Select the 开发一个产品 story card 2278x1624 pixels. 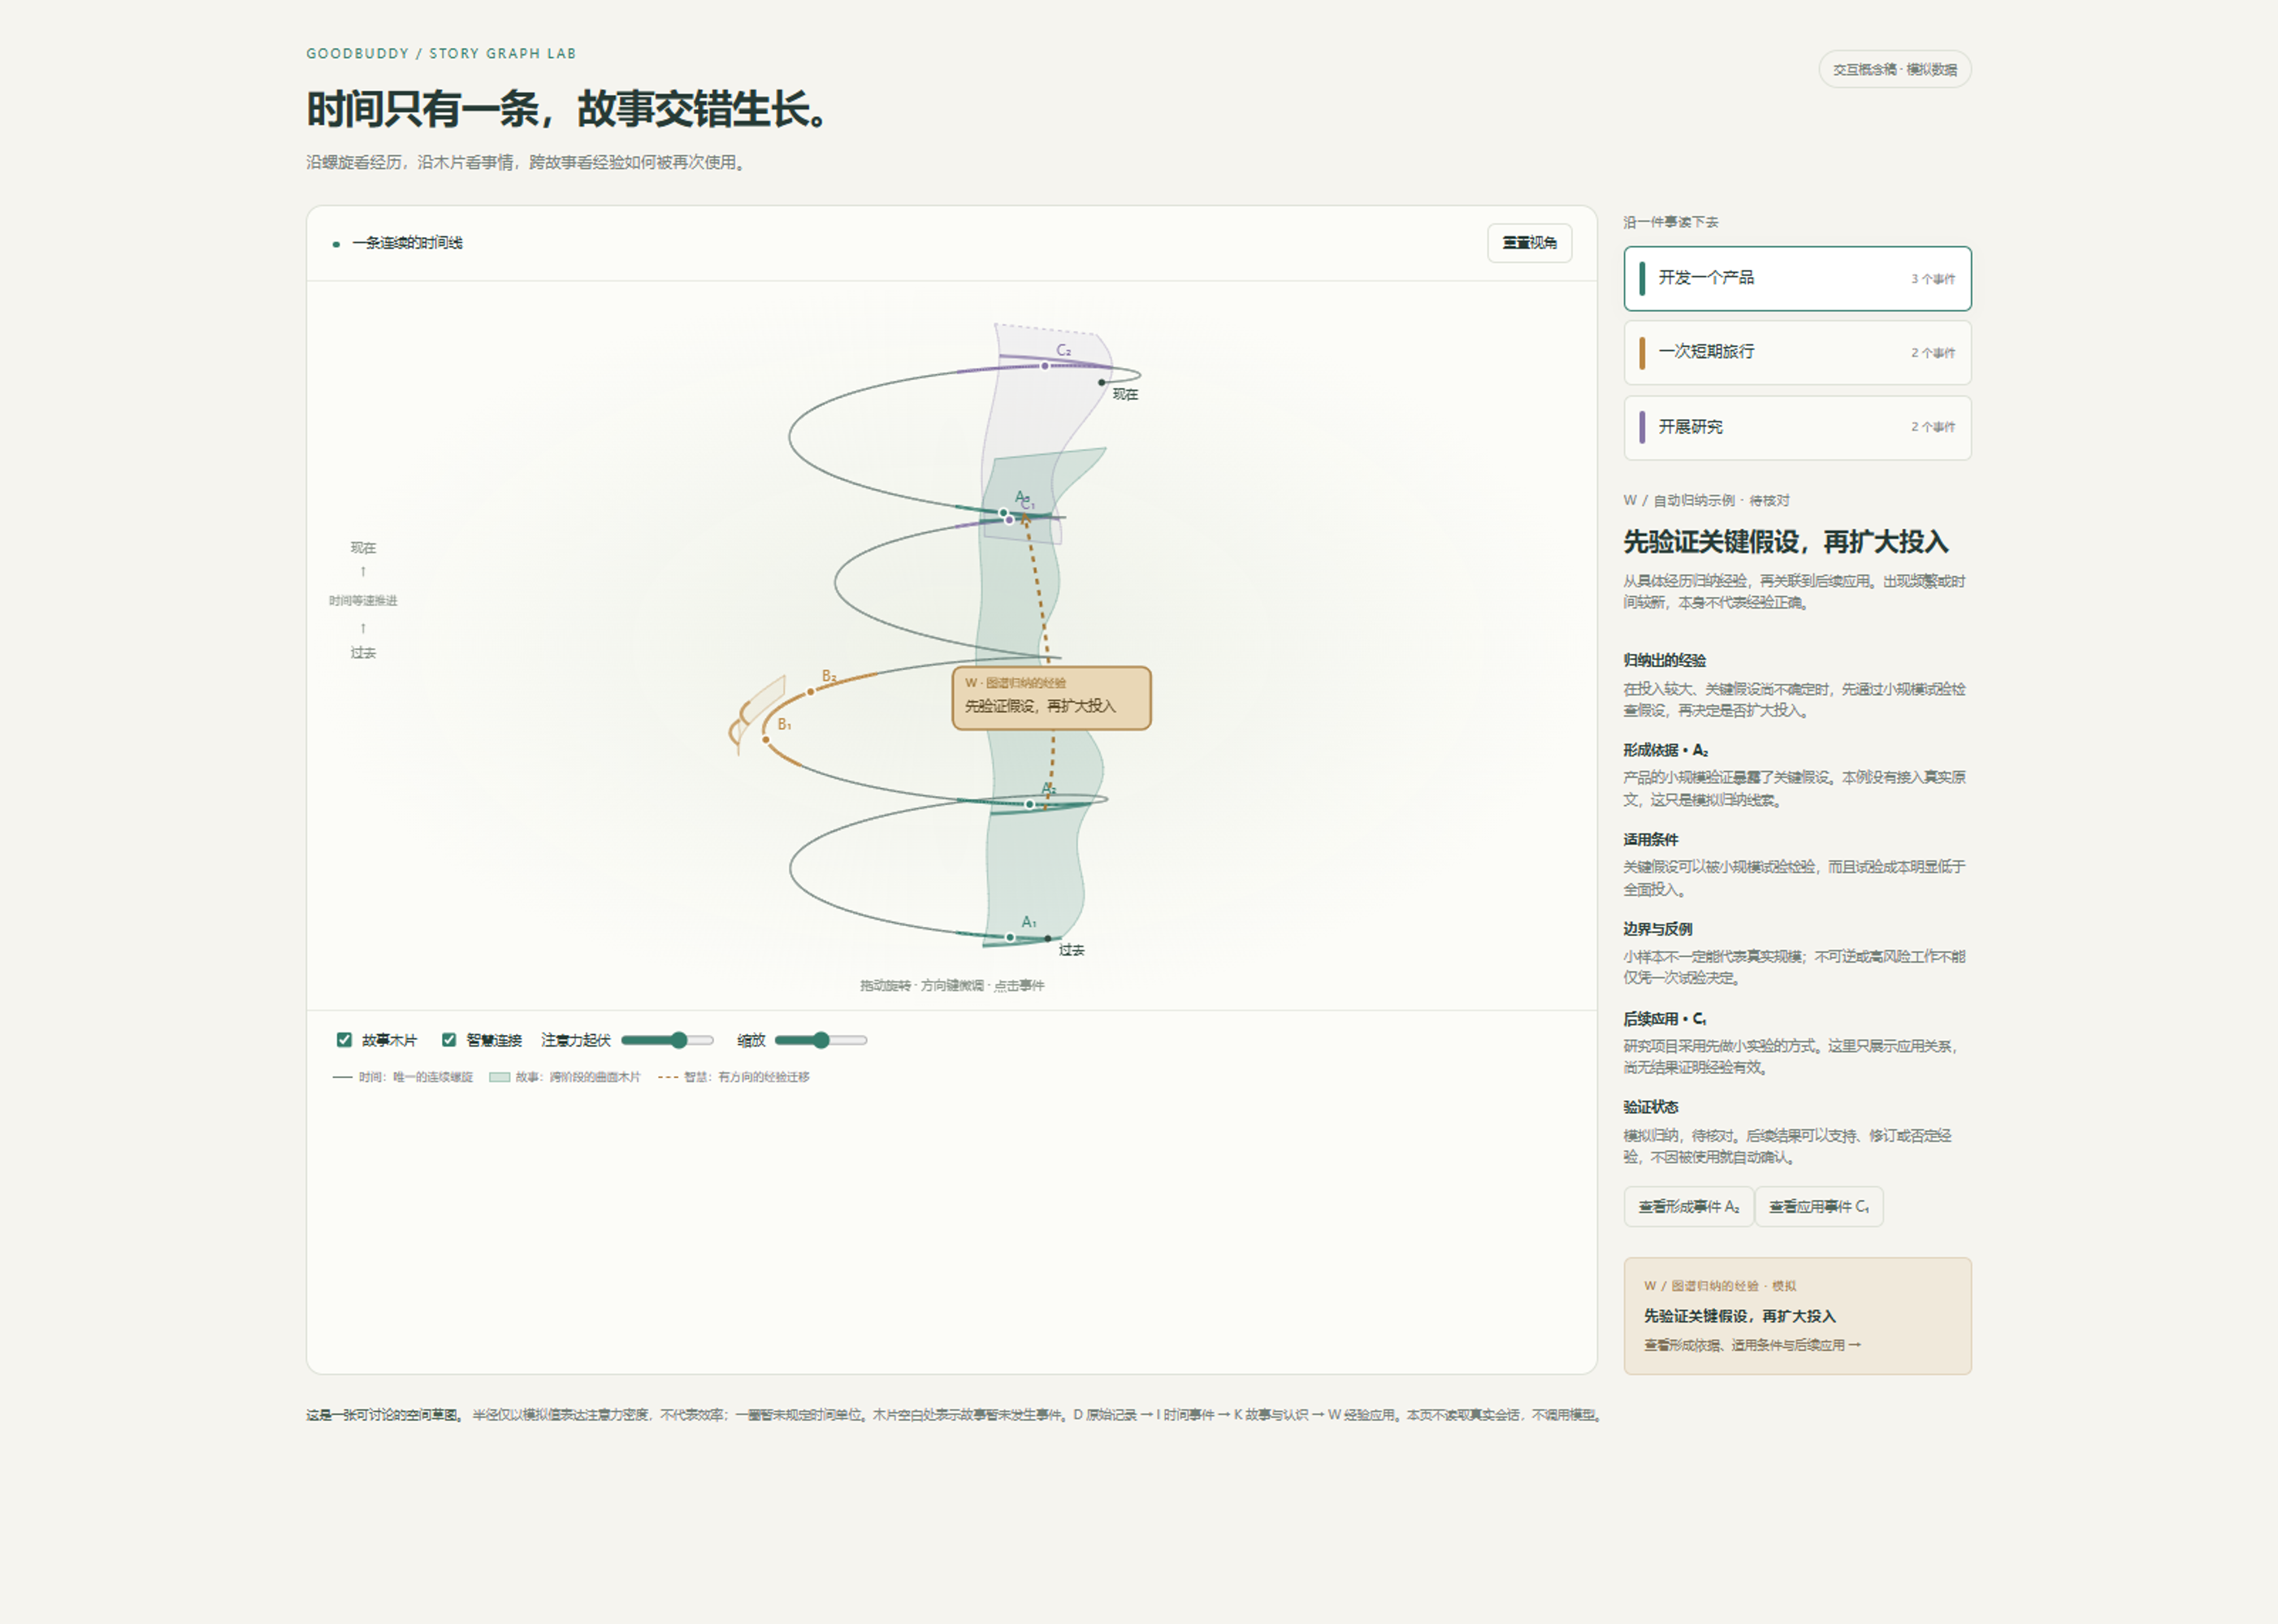[x=1797, y=278]
